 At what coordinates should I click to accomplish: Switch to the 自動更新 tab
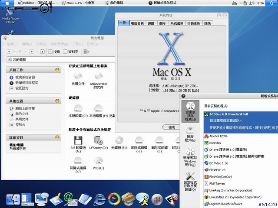[194, 23]
